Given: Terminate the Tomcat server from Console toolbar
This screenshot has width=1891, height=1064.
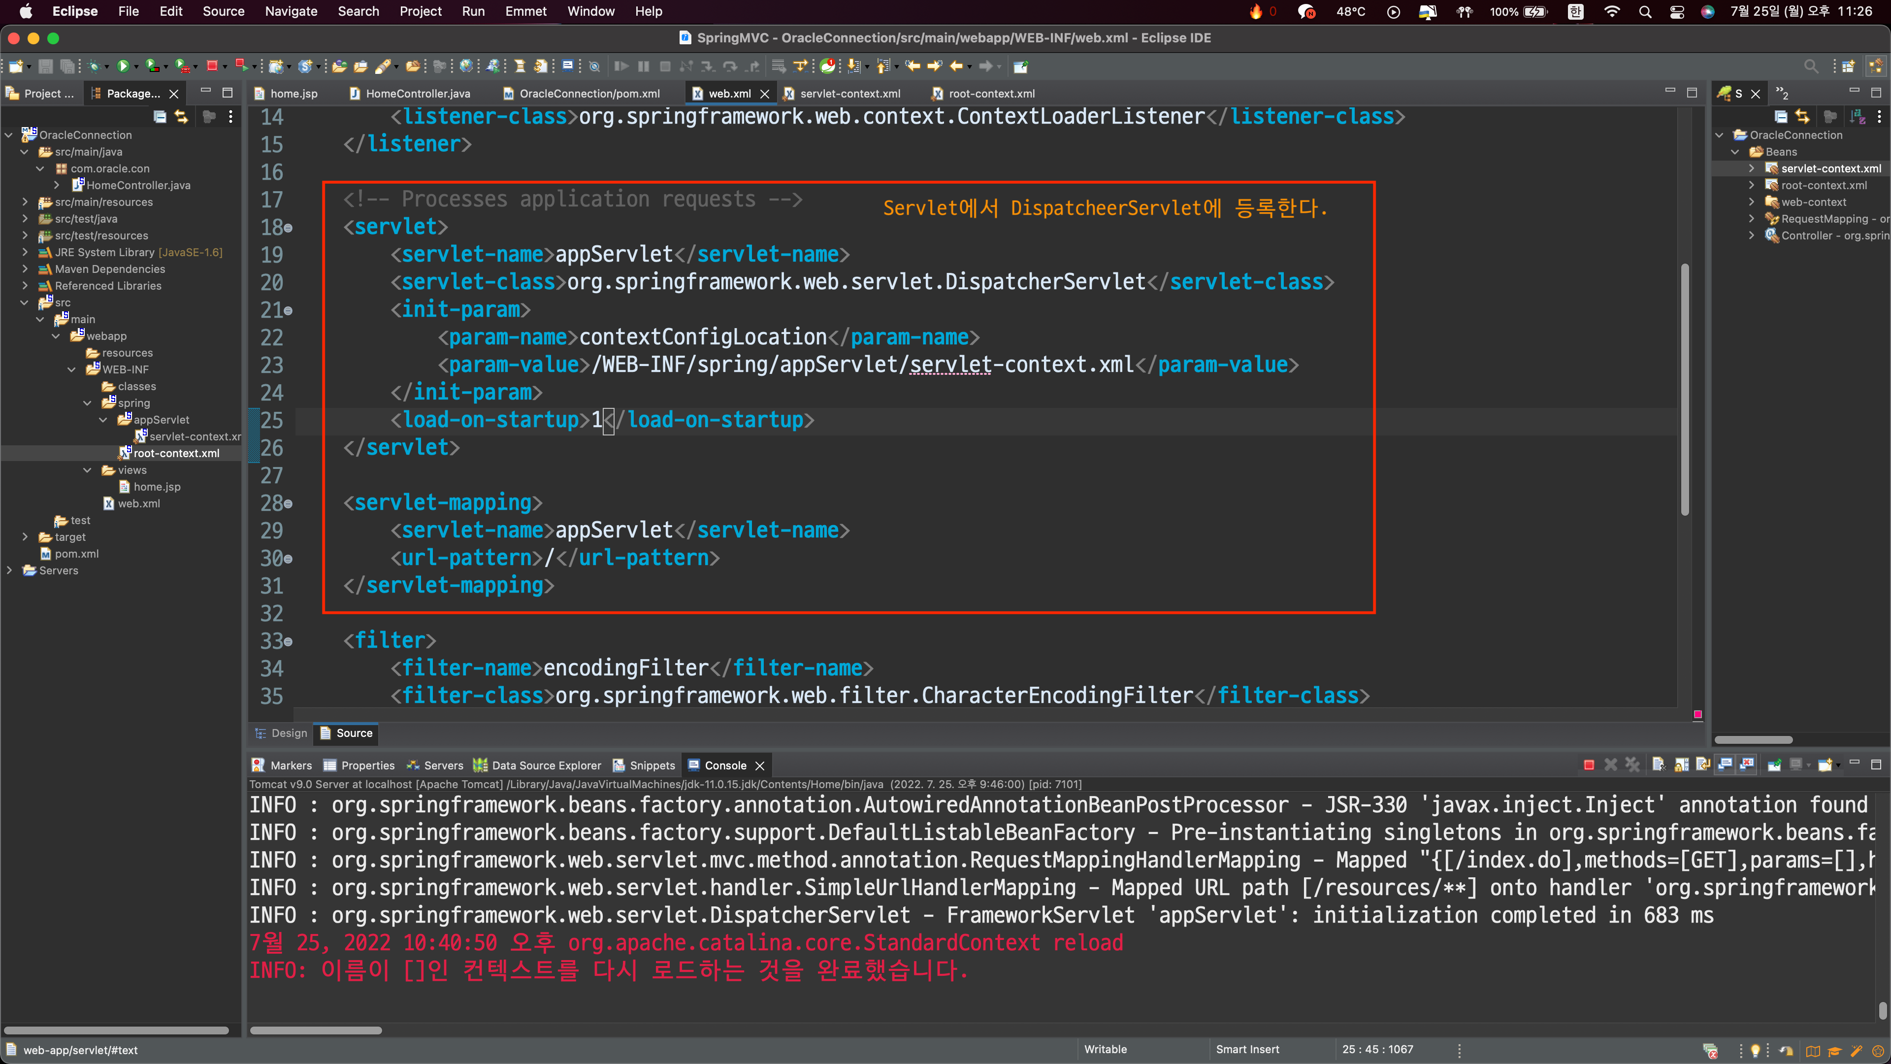Looking at the screenshot, I should pos(1589,765).
